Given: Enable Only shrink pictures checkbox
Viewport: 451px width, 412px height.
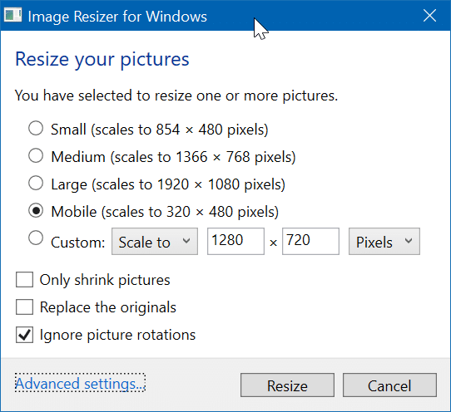Looking at the screenshot, I should 24,280.
